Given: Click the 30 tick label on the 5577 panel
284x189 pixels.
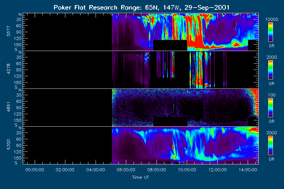Looking at the screenshot, I should point(19,20).
